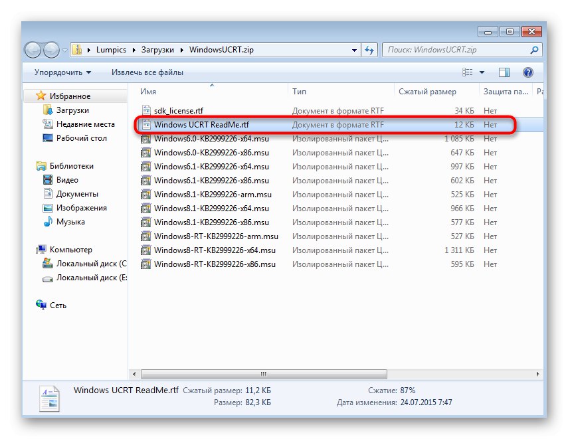Expand the arrow after Загрузки in address bar

(x=181, y=50)
